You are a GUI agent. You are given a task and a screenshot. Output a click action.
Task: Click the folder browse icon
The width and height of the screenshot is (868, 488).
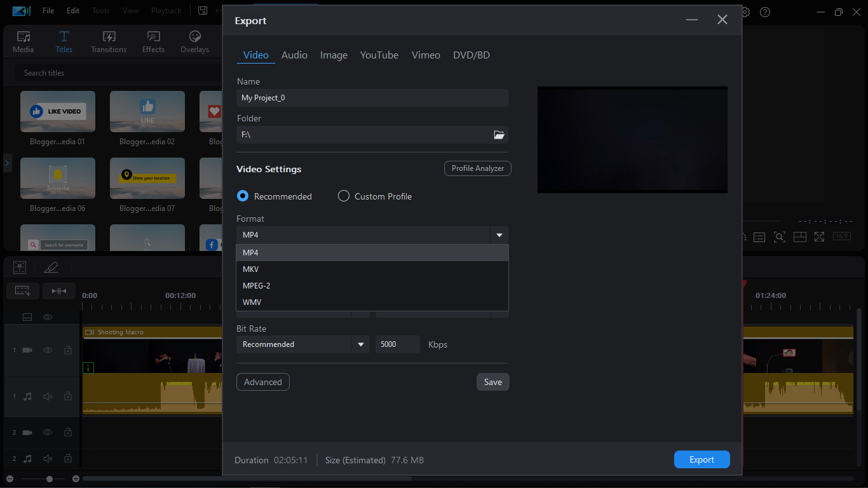[499, 135]
